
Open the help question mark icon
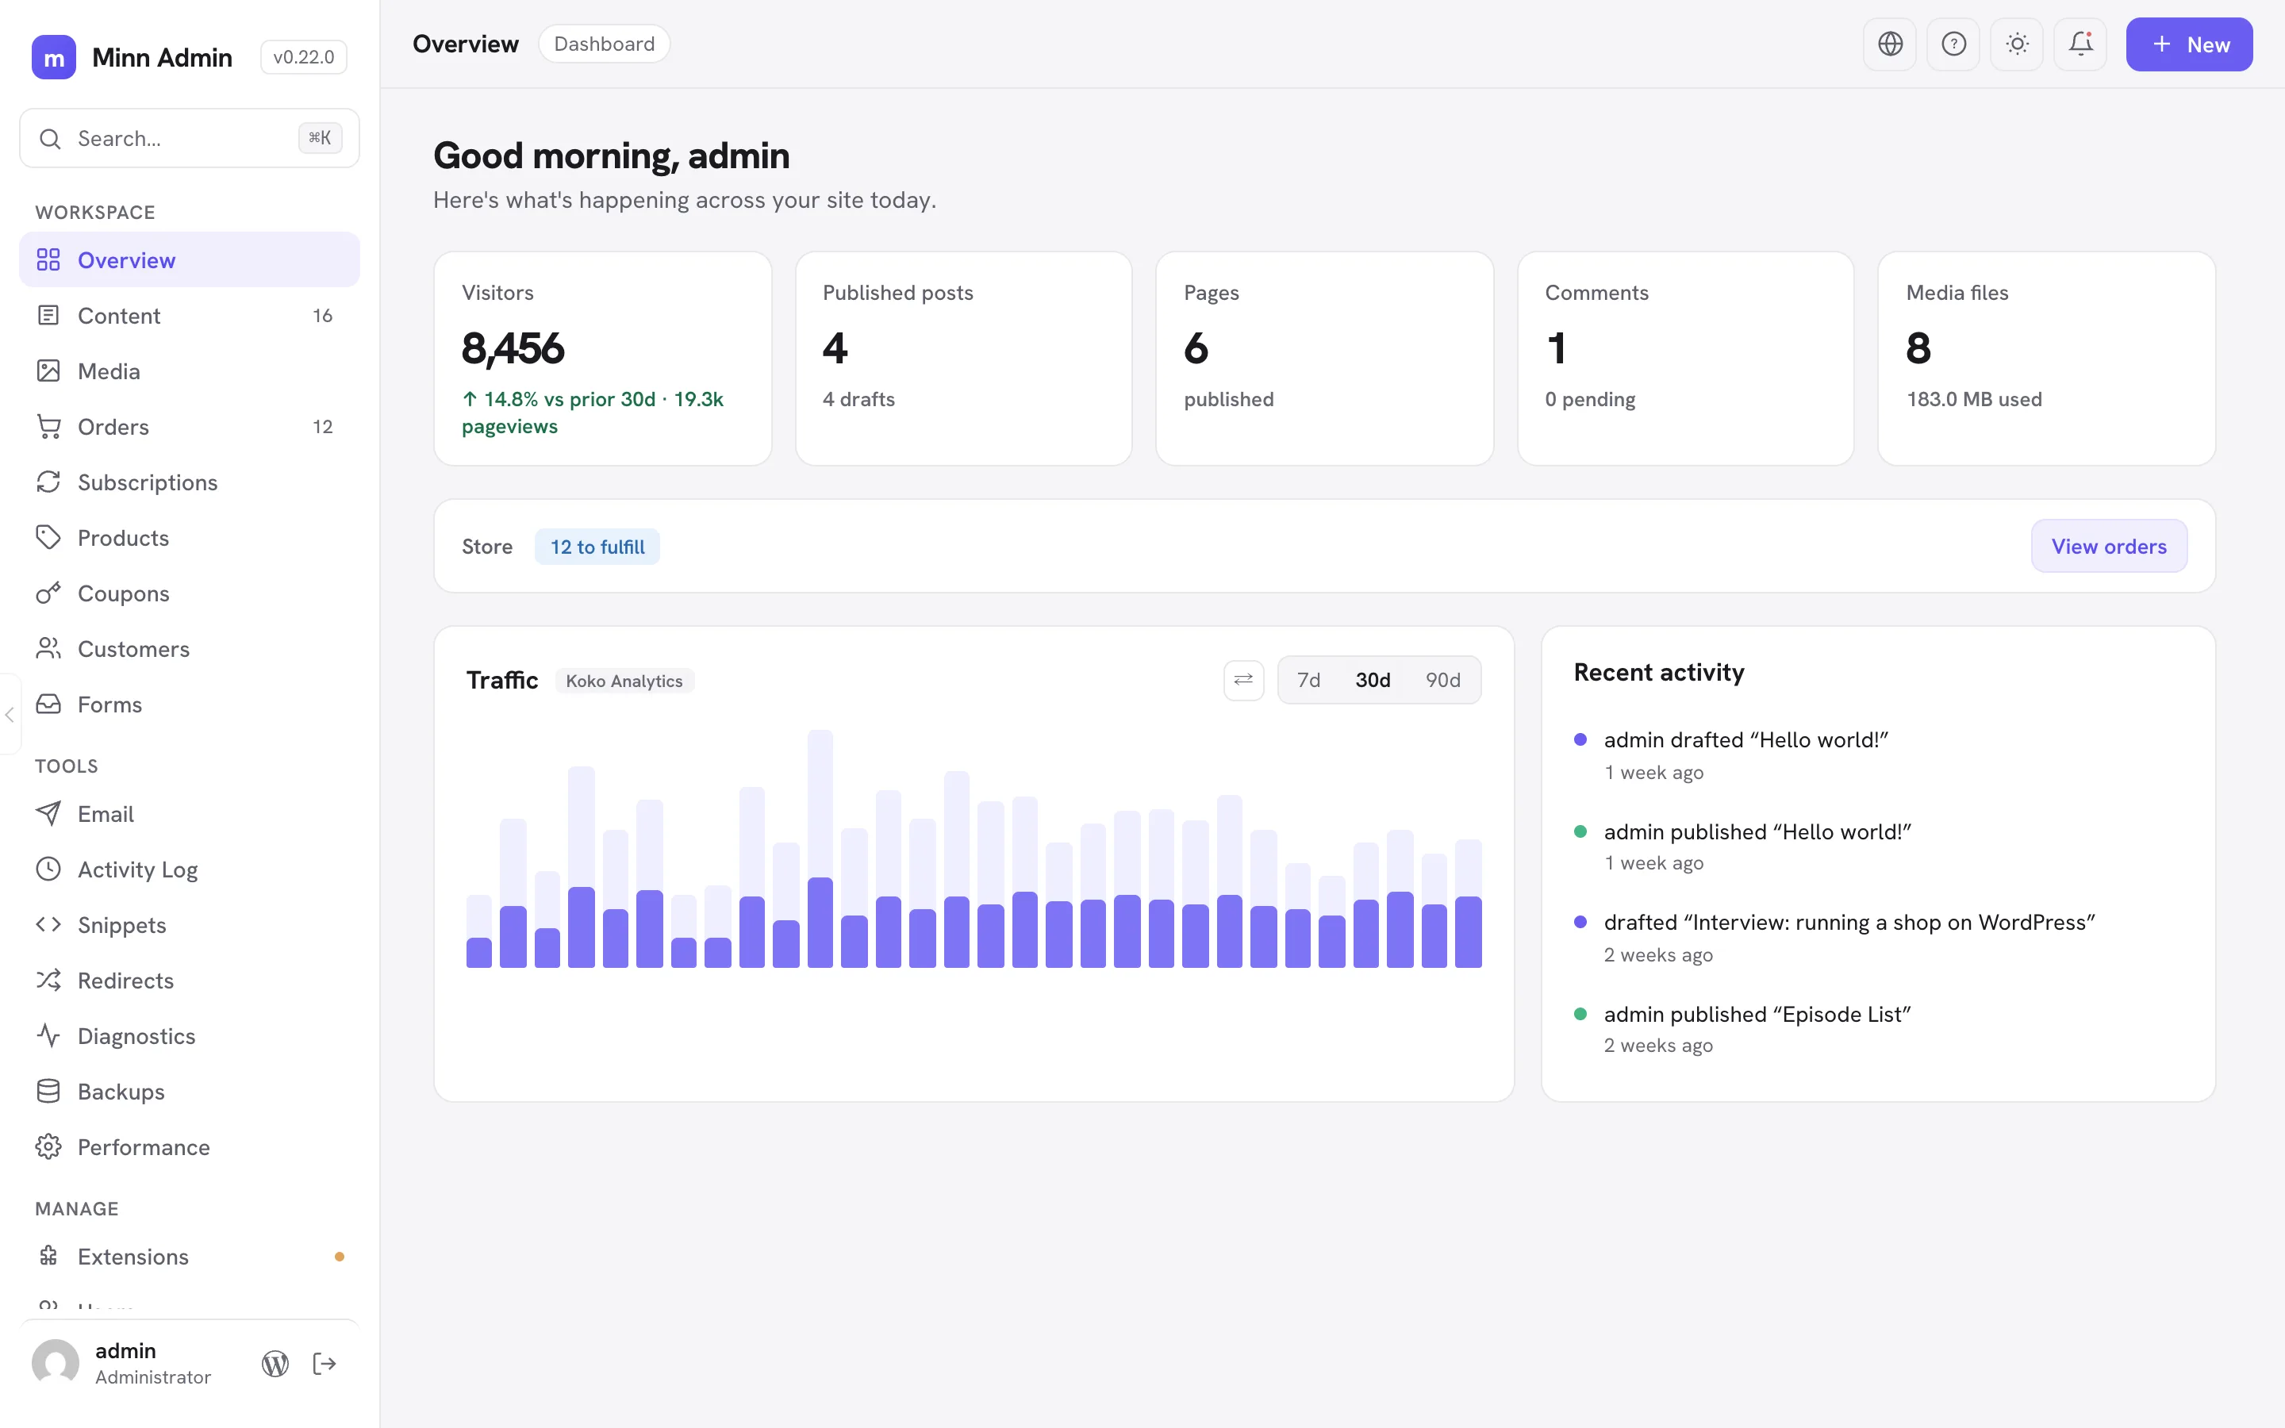coord(1953,44)
